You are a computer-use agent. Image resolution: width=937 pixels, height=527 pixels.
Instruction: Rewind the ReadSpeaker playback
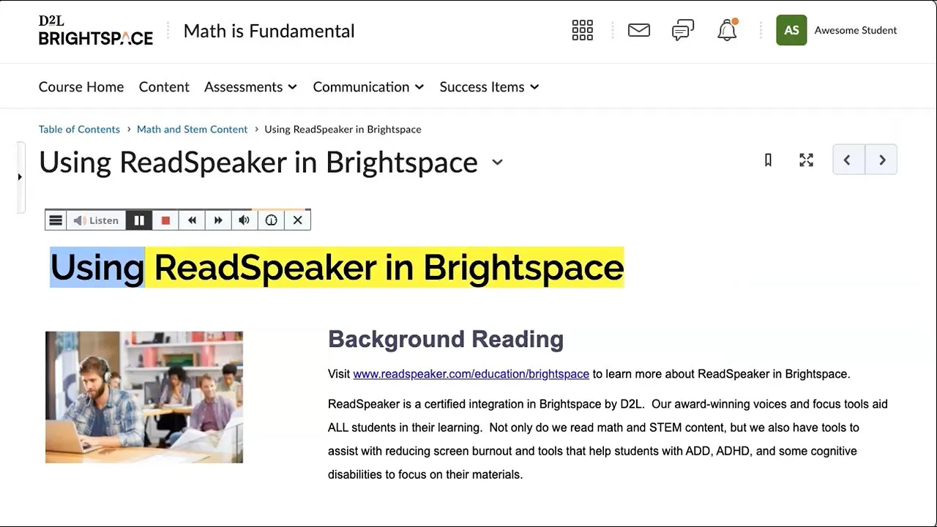coord(192,220)
